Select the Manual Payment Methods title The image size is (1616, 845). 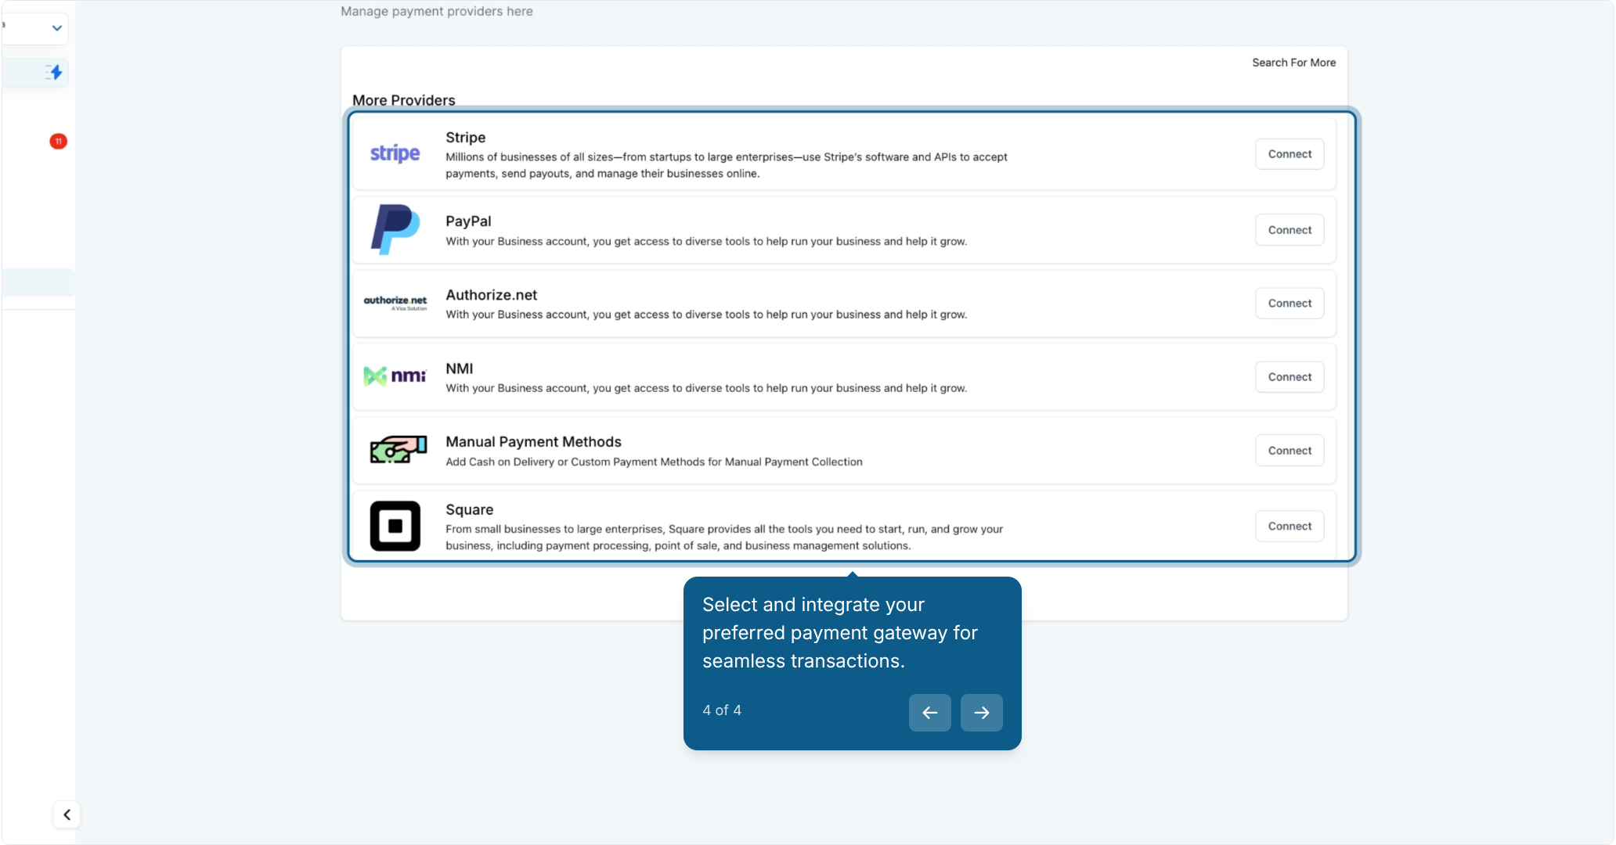533,442
